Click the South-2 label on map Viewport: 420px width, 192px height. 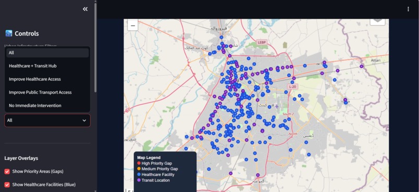288,114
